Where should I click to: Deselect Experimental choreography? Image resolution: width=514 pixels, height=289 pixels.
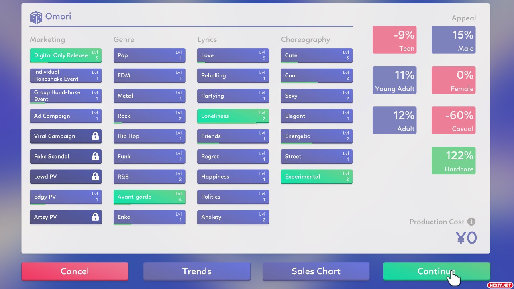[x=317, y=177]
